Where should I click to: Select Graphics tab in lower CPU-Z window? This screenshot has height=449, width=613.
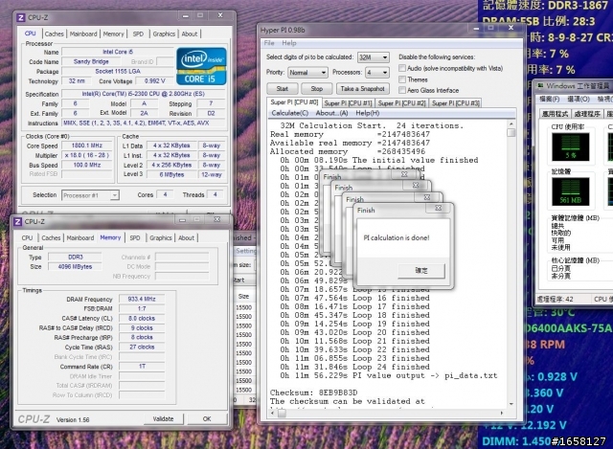[161, 237]
